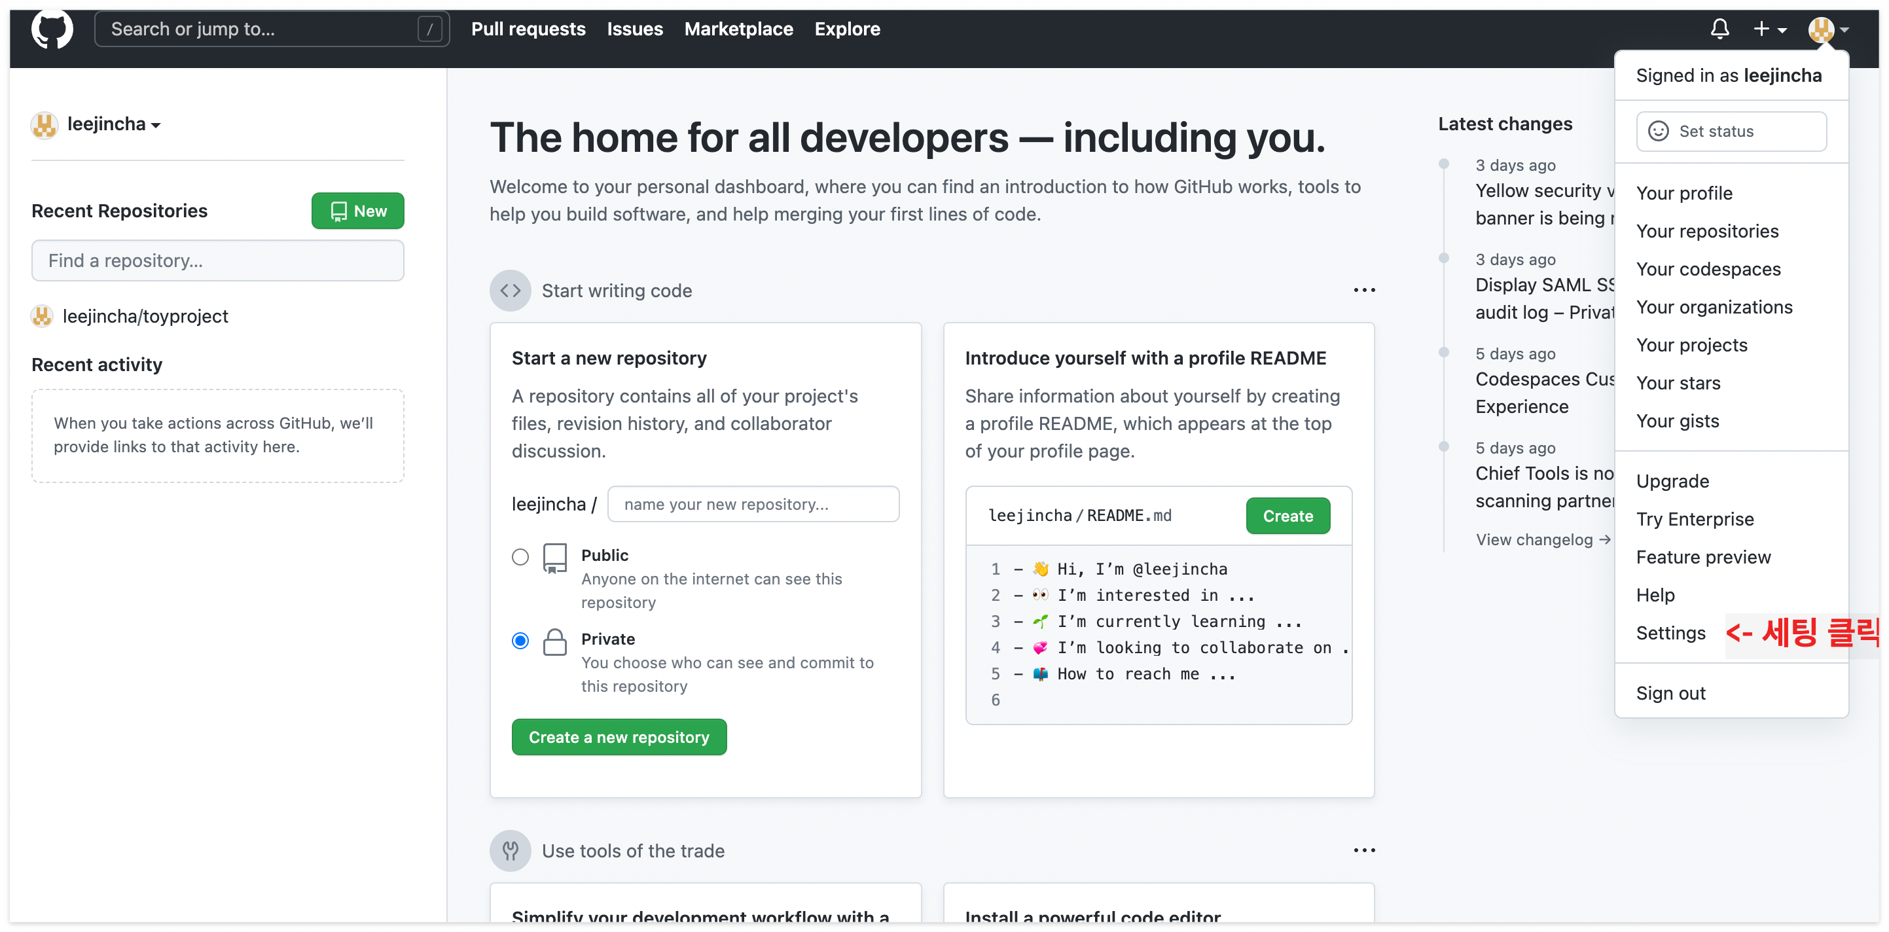The image size is (1889, 932).
Task: Click the tools icon beside Use tools of the trade
Action: coord(511,851)
